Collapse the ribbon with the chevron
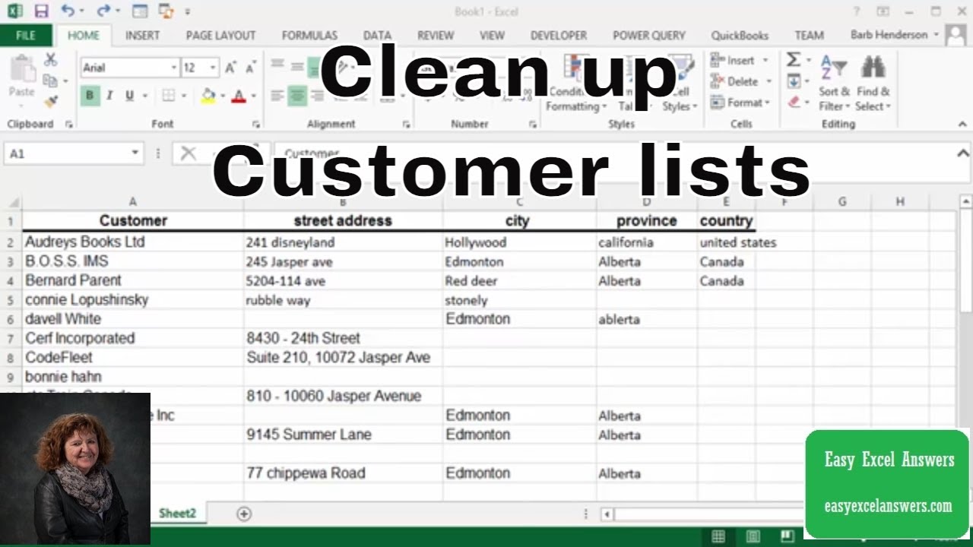The height and width of the screenshot is (547, 973). 963,124
